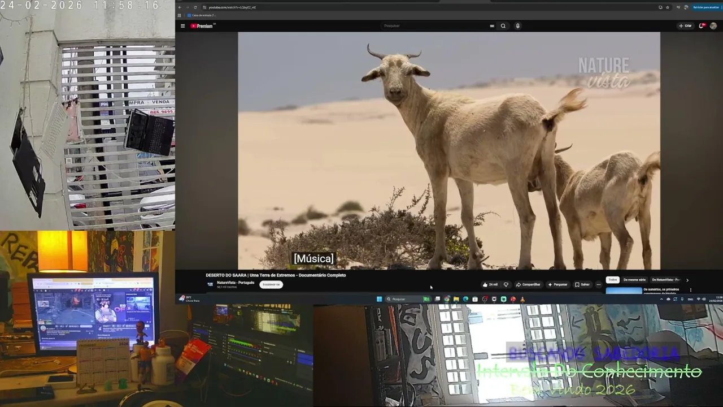Select the "Todos" filter chip
The image size is (723, 407).
(x=613, y=280)
